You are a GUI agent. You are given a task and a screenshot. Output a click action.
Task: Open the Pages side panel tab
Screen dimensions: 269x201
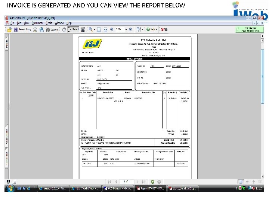pyautogui.click(x=6, y=44)
